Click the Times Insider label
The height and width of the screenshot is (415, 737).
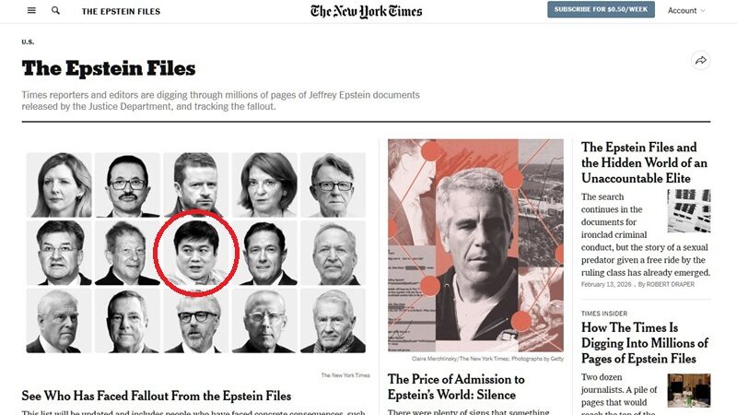(x=604, y=314)
